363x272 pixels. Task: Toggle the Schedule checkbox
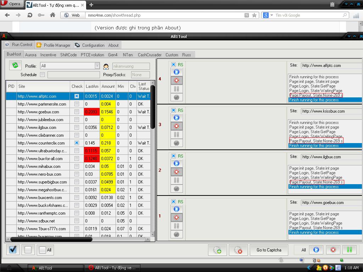tap(43, 74)
